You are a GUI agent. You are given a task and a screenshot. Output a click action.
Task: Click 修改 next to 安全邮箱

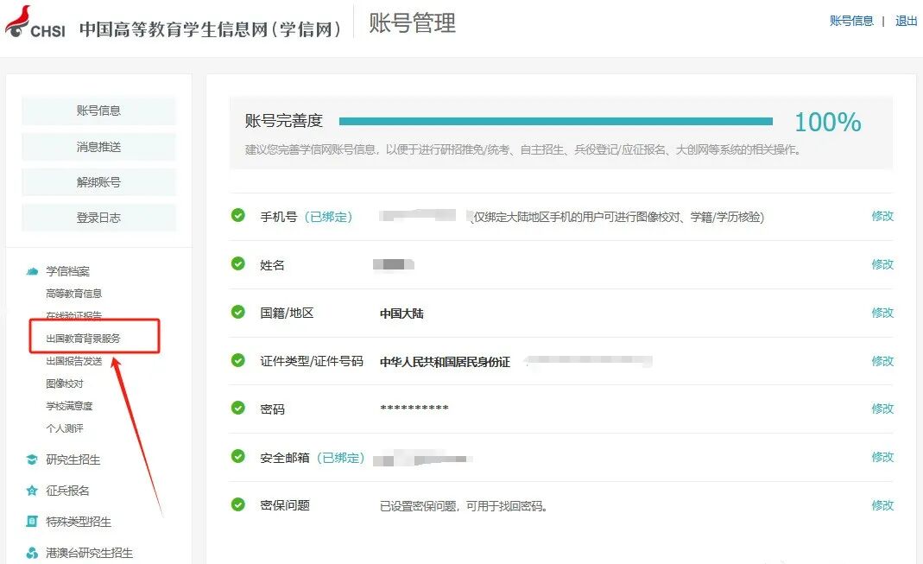882,456
